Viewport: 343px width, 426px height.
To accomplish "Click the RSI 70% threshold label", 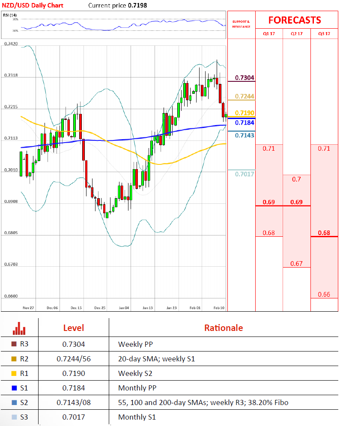I will coord(15,19).
